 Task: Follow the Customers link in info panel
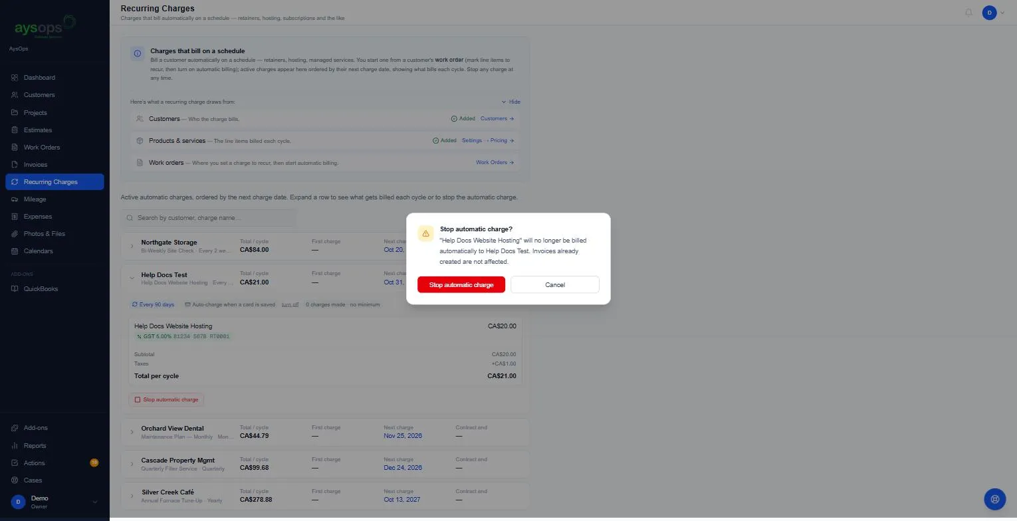[497, 118]
